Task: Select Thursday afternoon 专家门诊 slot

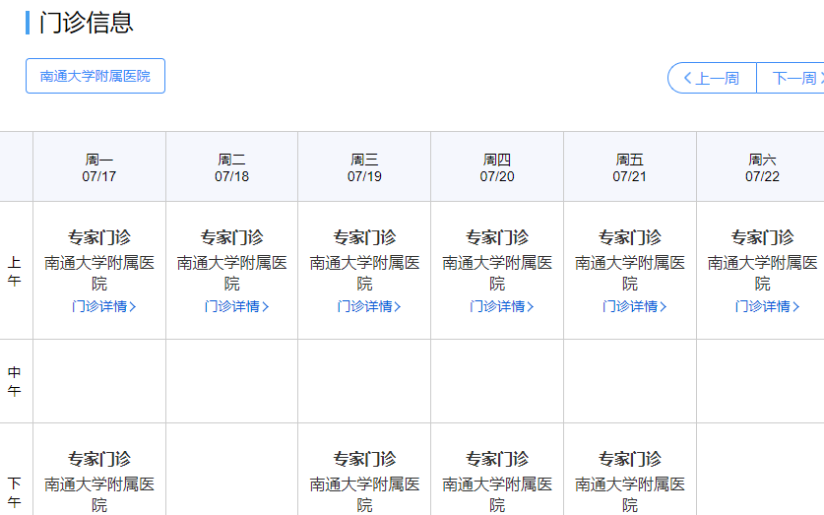Action: pyautogui.click(x=497, y=459)
